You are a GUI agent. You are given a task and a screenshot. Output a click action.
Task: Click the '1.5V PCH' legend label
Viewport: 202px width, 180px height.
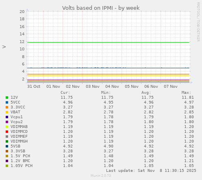click(x=20, y=156)
